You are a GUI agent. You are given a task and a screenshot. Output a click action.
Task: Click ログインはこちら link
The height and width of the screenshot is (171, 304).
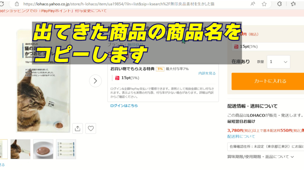pyautogui.click(x=124, y=106)
